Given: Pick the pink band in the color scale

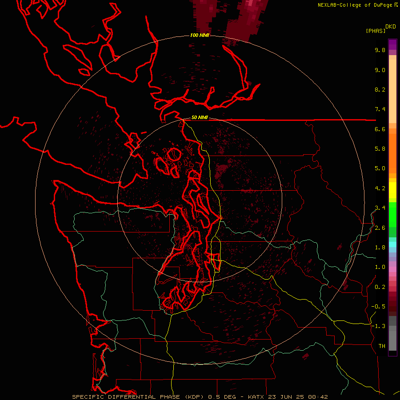Looking at the screenshot, I should point(392,269).
